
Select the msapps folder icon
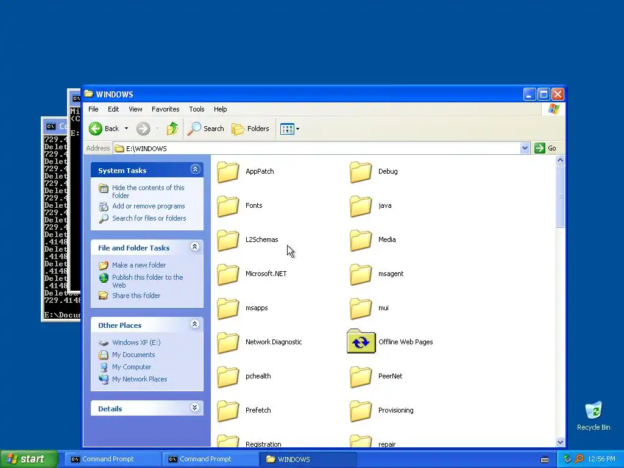pyautogui.click(x=228, y=308)
